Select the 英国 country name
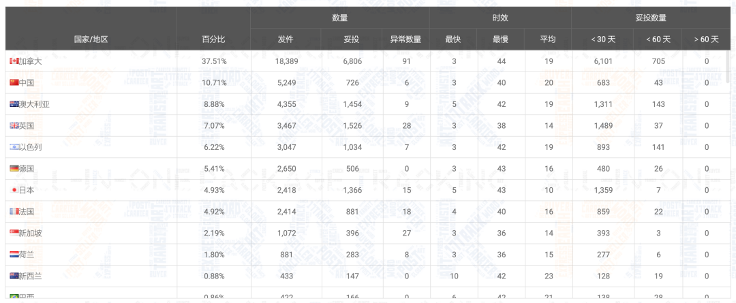Viewport: 736px width, 303px height. pos(27,126)
